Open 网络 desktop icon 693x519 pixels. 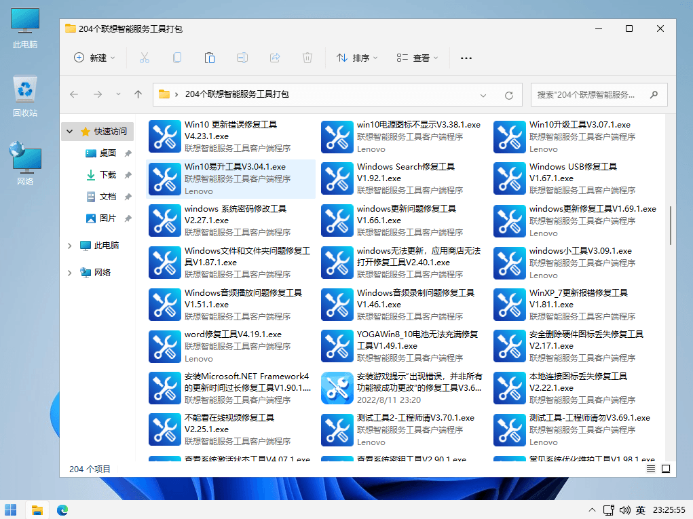(x=24, y=164)
